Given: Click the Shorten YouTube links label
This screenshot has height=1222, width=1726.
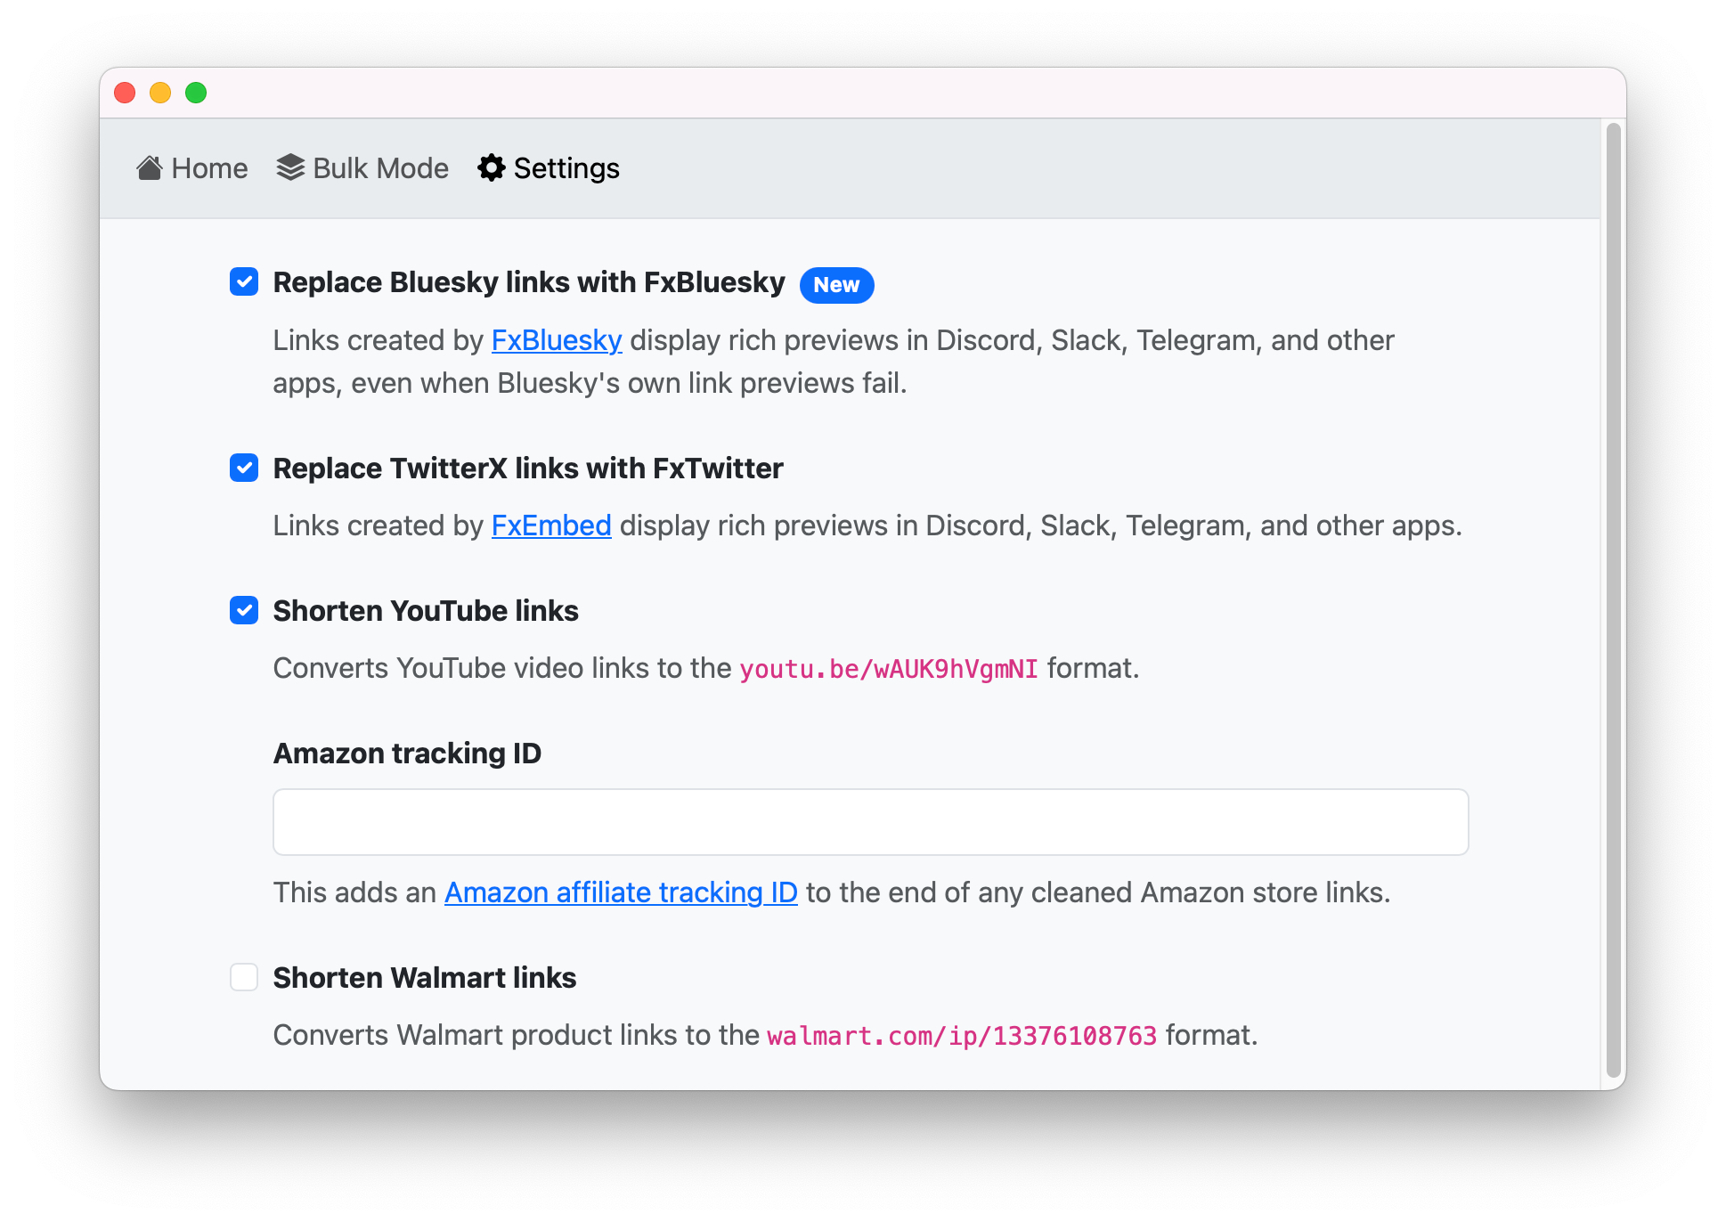Looking at the screenshot, I should tap(425, 611).
